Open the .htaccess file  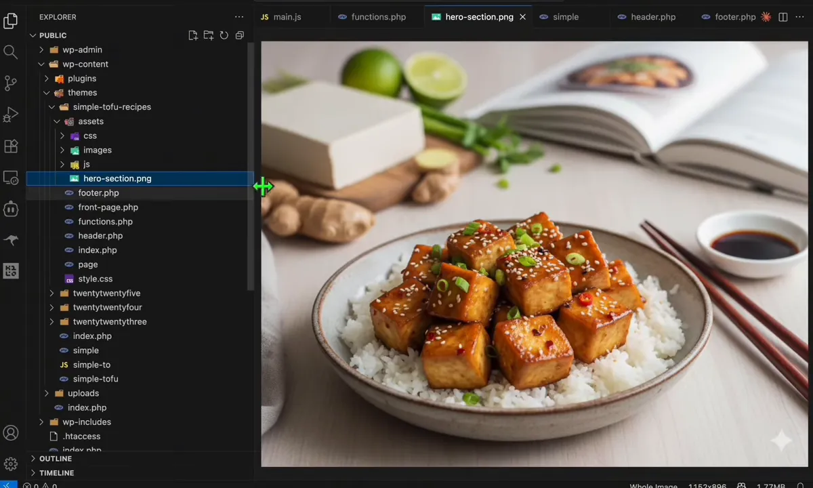coord(140,436)
